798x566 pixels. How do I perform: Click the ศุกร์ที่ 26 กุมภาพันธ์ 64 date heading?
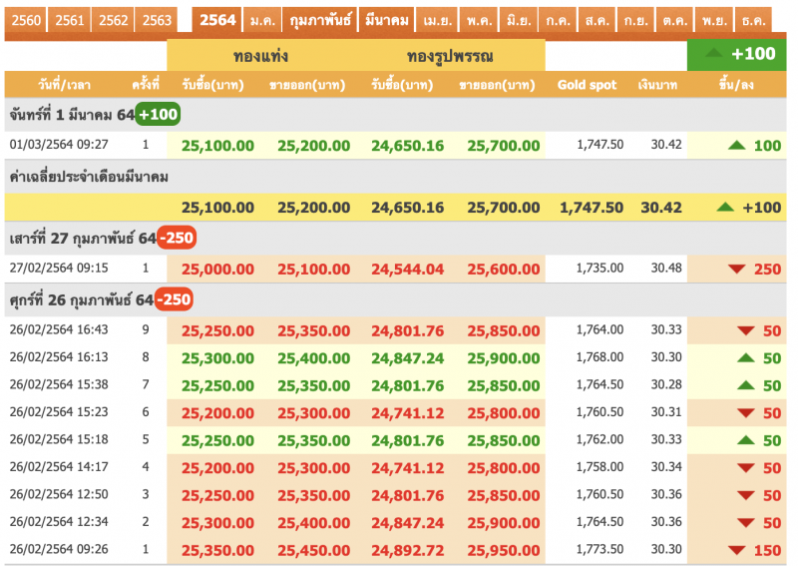pos(81,299)
